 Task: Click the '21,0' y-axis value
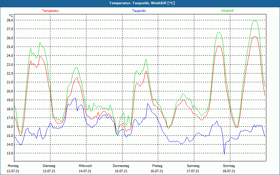[10, 82]
